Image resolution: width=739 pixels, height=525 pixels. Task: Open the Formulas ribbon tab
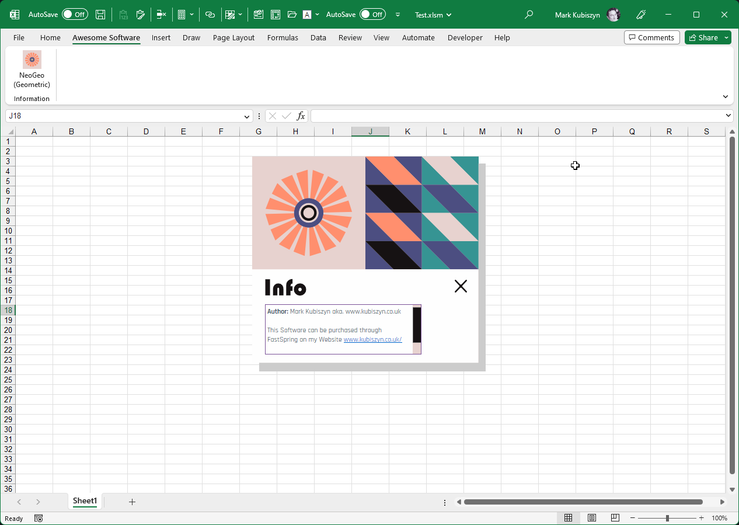click(283, 37)
